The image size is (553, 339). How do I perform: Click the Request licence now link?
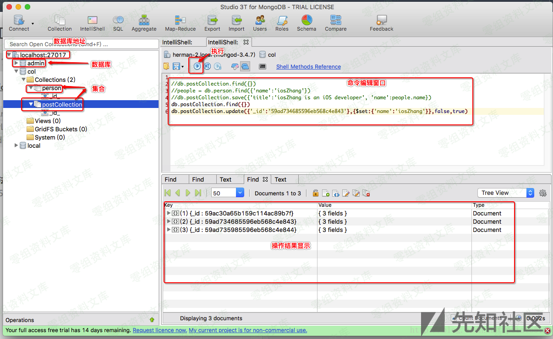[159, 330]
